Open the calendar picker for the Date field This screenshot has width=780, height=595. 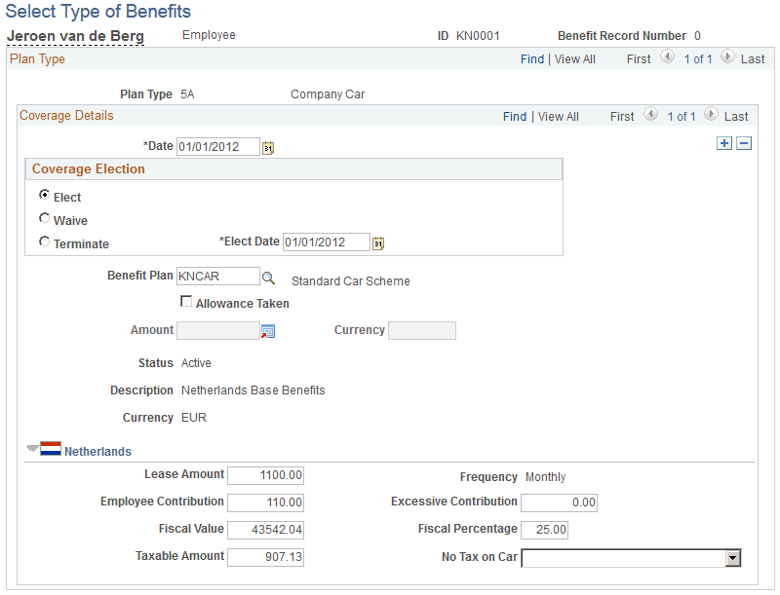270,146
